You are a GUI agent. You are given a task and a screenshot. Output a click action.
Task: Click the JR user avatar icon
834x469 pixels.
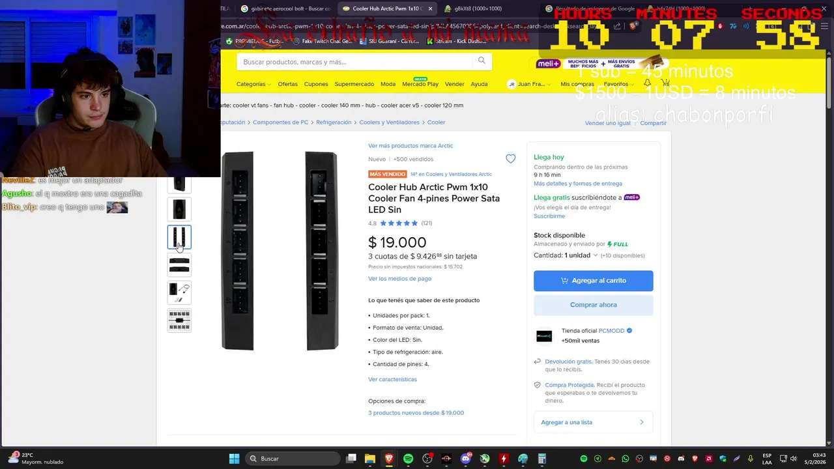(511, 84)
